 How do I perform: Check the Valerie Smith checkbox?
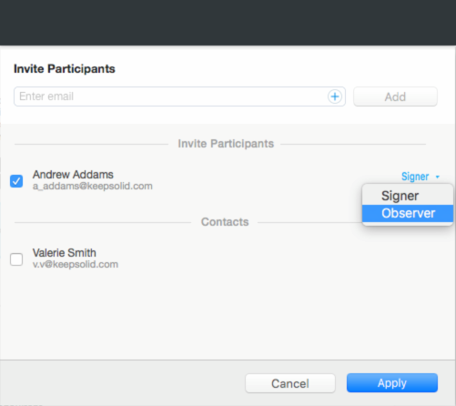(x=16, y=259)
